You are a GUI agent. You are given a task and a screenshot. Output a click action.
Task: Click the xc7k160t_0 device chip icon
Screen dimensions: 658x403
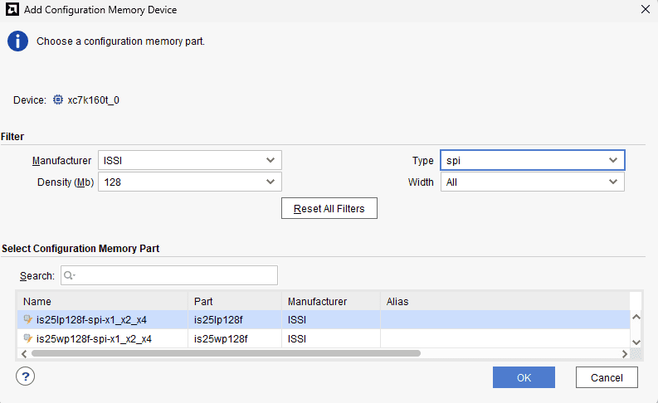point(58,100)
